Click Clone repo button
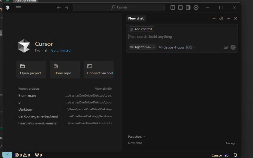253x158 pixels. (x=65, y=70)
